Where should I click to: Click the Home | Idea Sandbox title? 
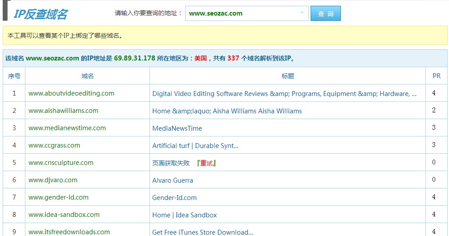[x=185, y=215]
